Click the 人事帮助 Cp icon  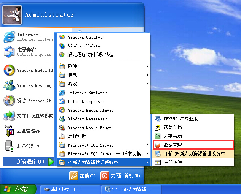158,136
